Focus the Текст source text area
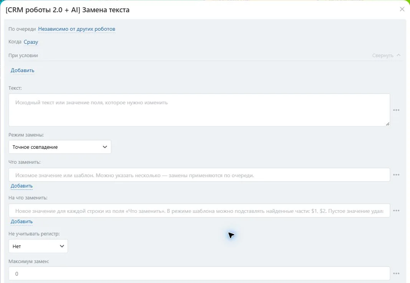410x283 pixels. click(x=199, y=110)
